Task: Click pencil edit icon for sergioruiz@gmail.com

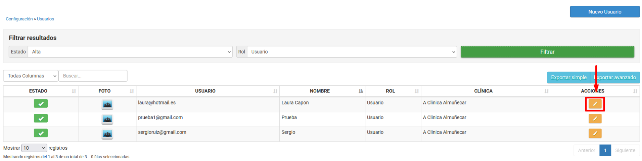Action: pos(595,133)
